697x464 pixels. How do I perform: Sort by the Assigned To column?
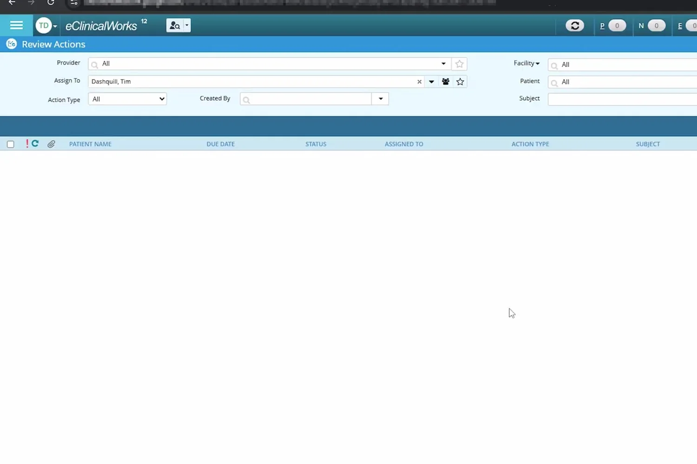click(x=404, y=144)
